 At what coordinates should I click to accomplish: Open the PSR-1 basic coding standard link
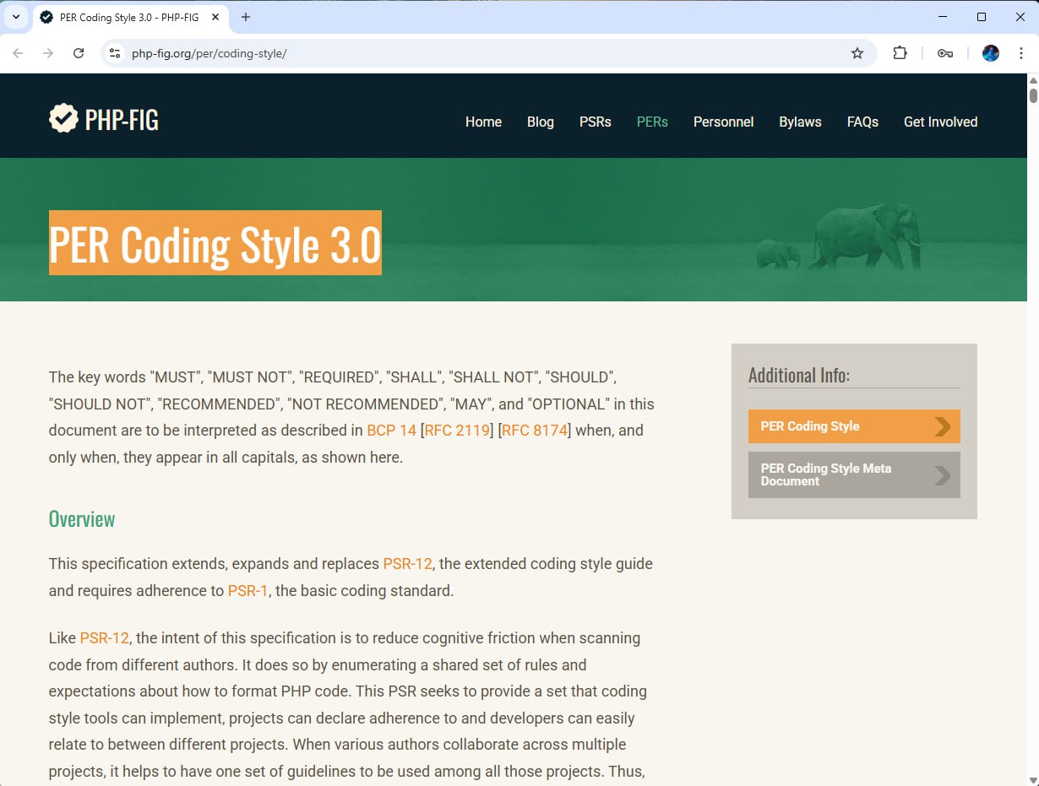248,591
